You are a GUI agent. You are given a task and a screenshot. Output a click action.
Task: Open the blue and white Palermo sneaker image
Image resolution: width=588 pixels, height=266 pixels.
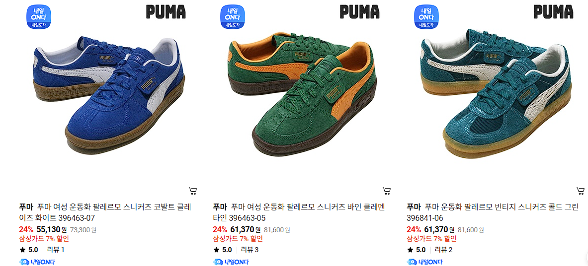point(109,94)
